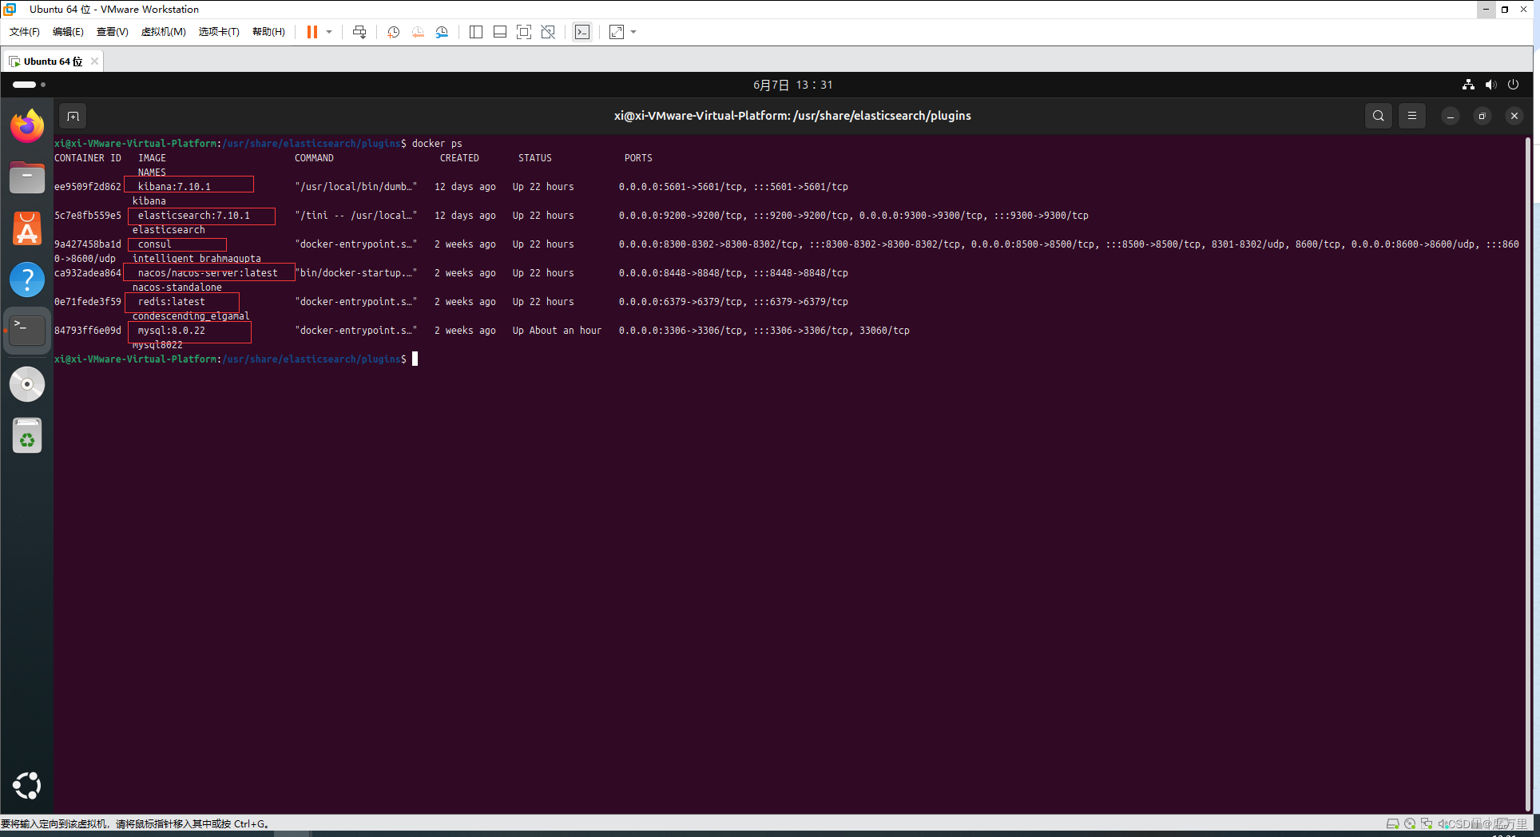
Task: Click the VMware sound card status icon
Action: pyautogui.click(x=1443, y=823)
